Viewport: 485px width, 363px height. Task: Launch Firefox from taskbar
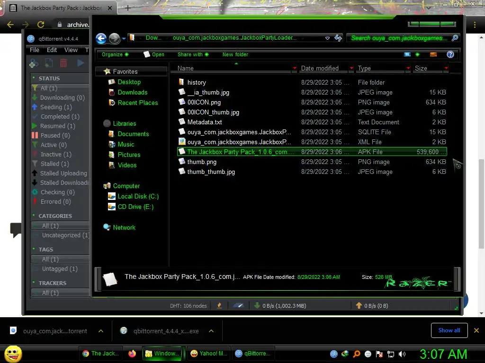coord(132,354)
